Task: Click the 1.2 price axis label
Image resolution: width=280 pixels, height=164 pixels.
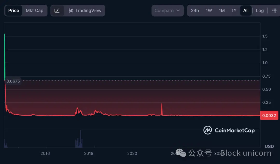Action: [265, 50]
